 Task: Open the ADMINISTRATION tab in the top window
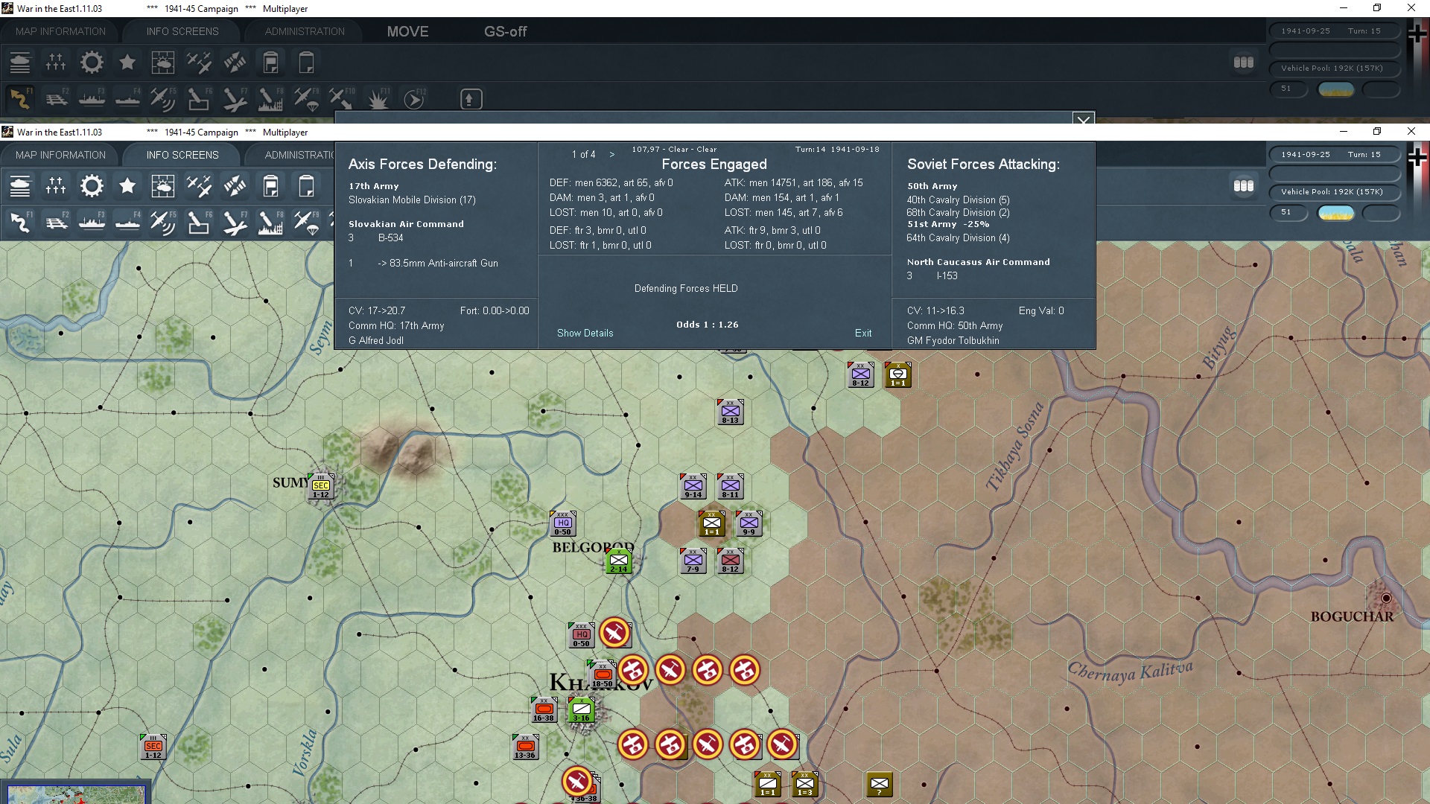click(305, 31)
